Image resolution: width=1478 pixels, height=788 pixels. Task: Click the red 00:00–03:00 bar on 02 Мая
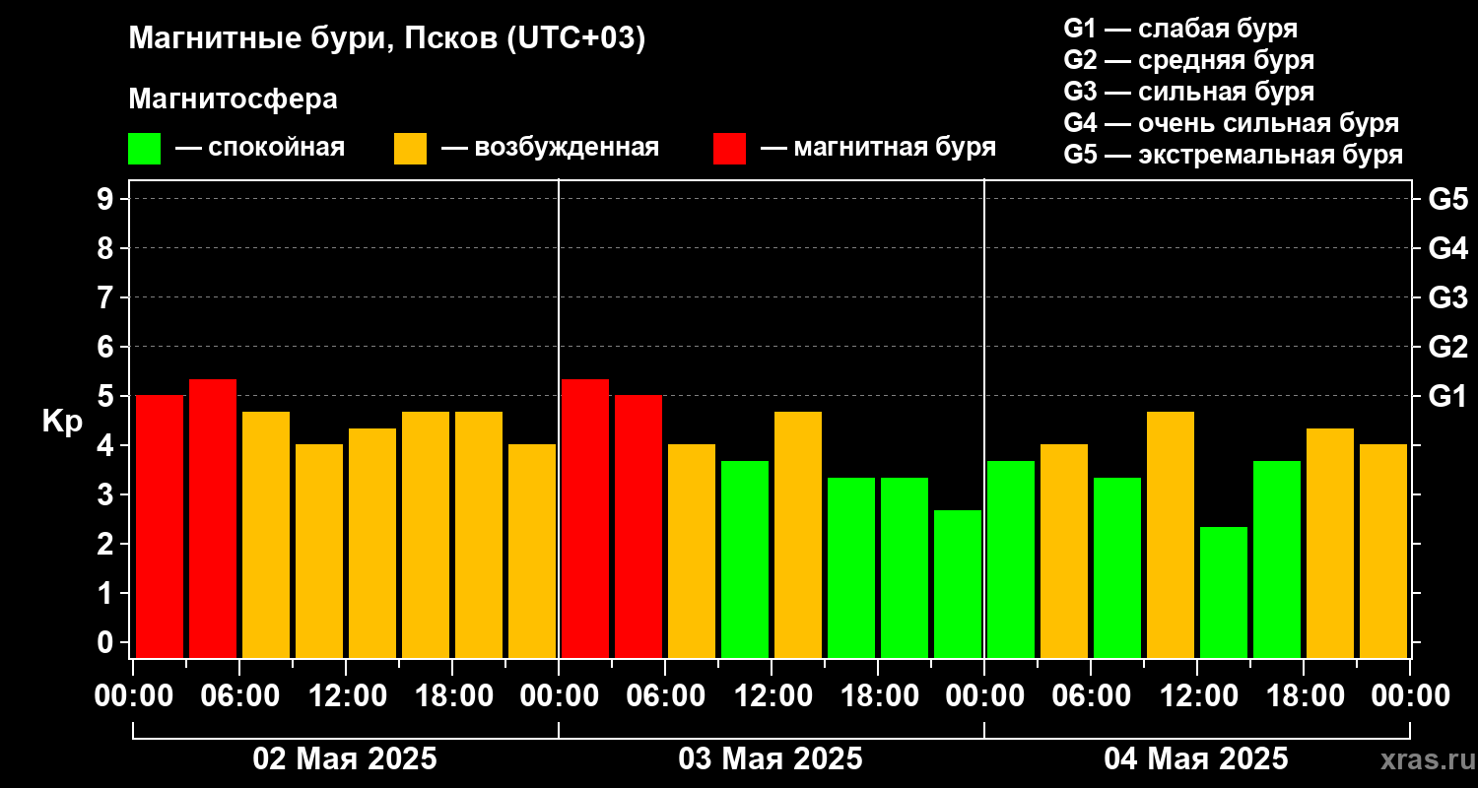click(160, 526)
